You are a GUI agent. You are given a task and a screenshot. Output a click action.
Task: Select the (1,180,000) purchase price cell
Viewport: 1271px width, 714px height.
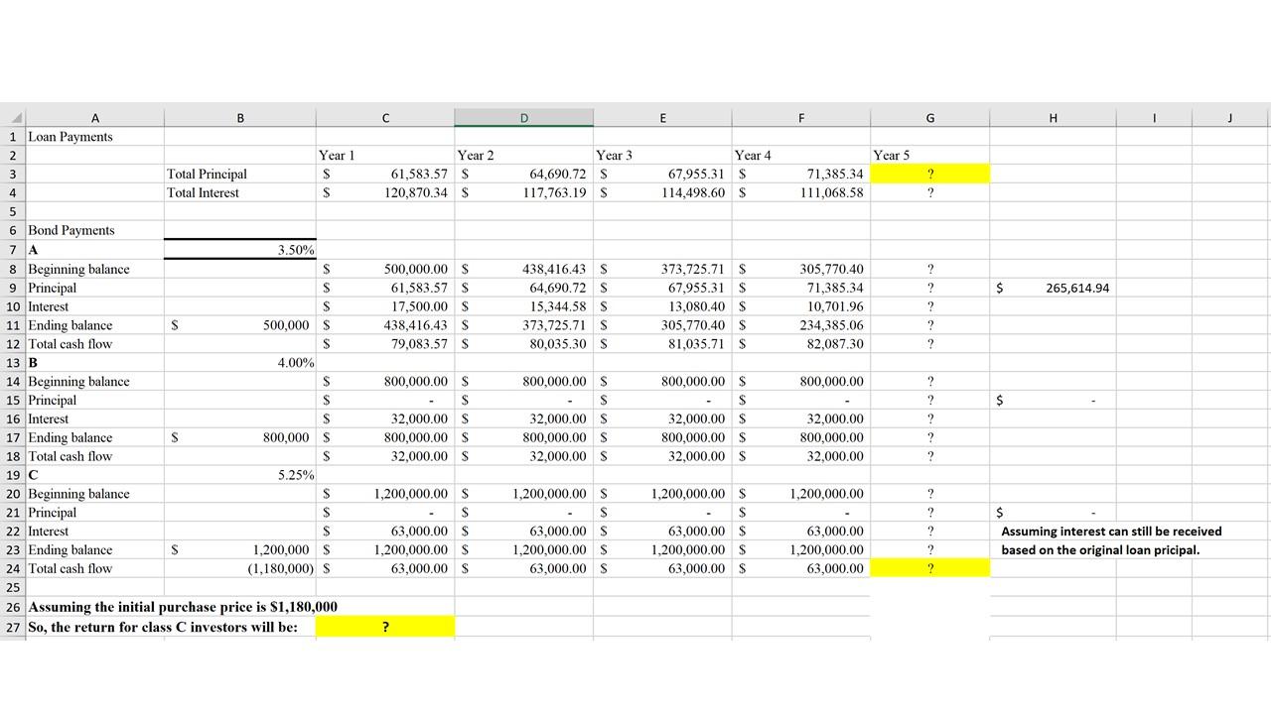(x=240, y=568)
